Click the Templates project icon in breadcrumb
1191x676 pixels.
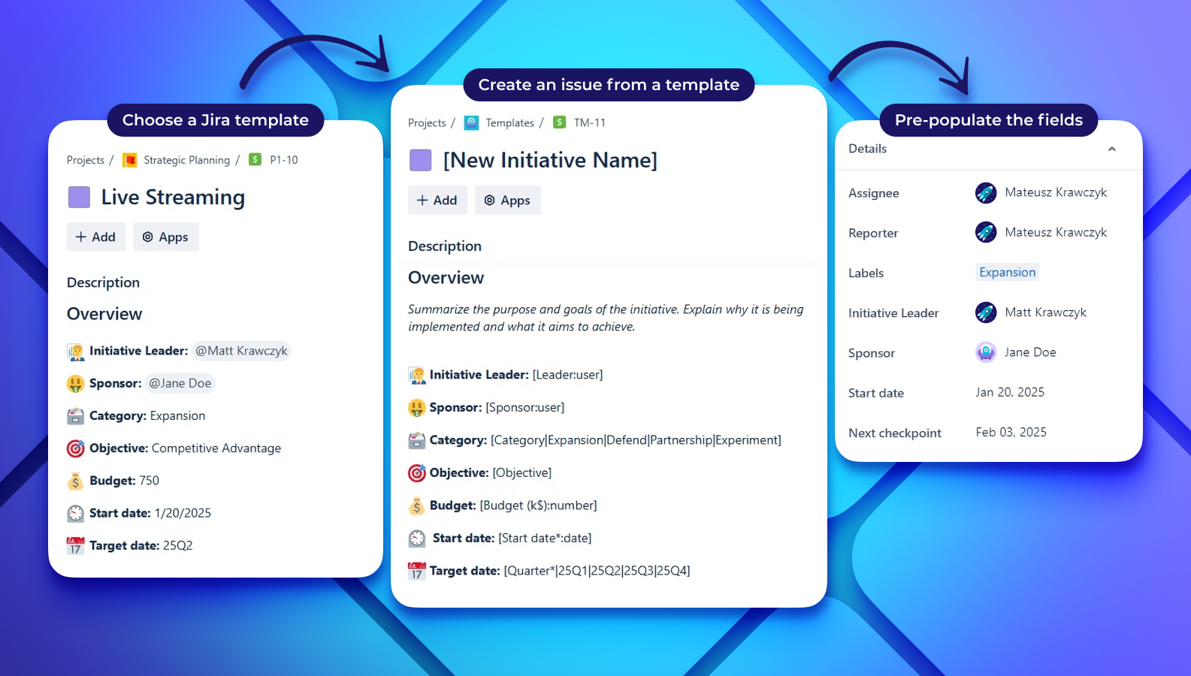471,122
